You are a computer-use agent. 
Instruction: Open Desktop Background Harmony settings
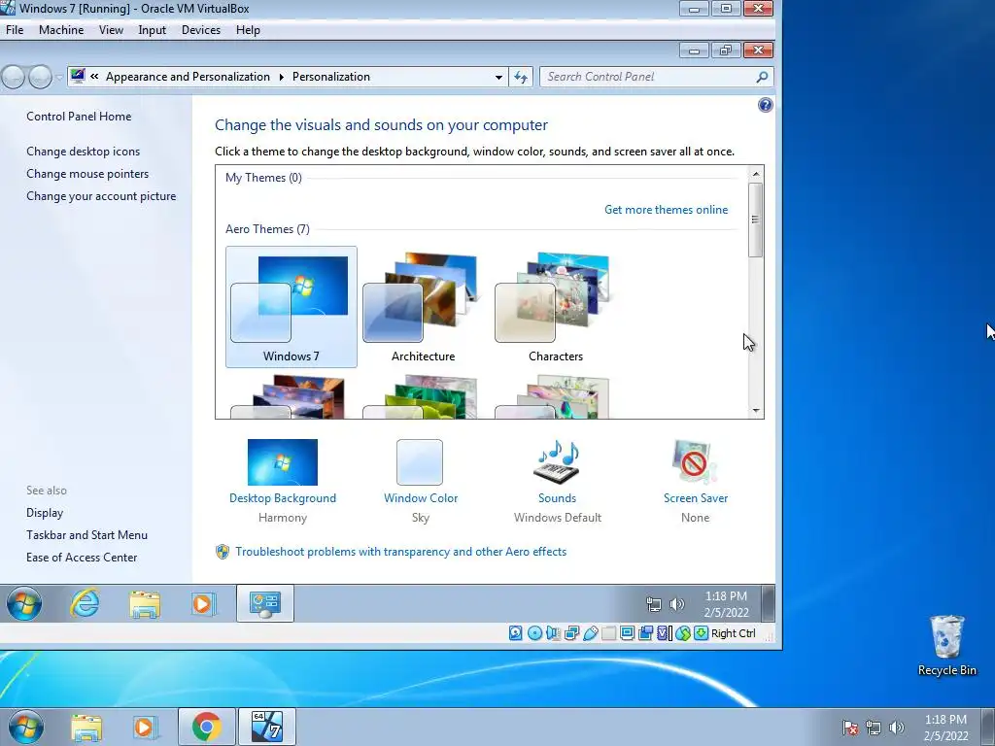tap(283, 481)
